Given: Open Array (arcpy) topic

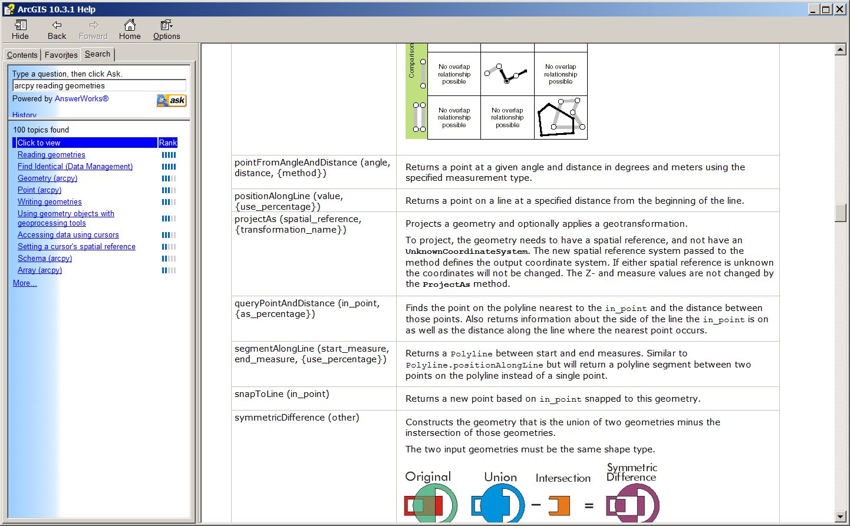Looking at the screenshot, I should (x=39, y=270).
